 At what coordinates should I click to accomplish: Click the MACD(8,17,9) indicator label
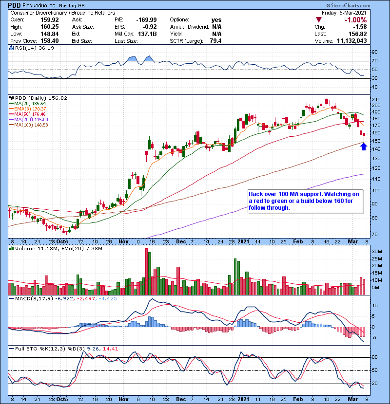click(x=34, y=299)
